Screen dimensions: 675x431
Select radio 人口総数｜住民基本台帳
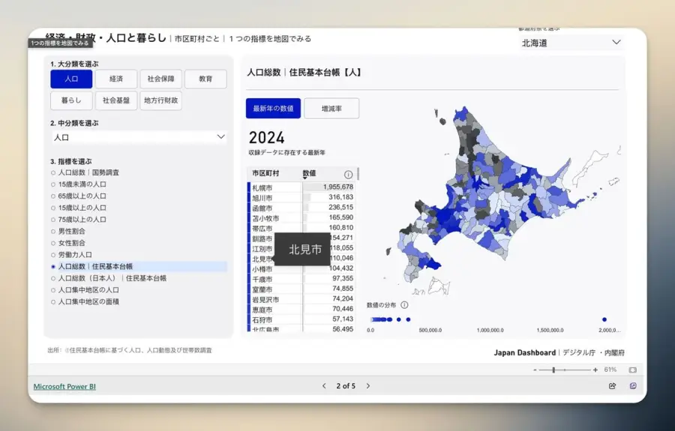pos(139,267)
